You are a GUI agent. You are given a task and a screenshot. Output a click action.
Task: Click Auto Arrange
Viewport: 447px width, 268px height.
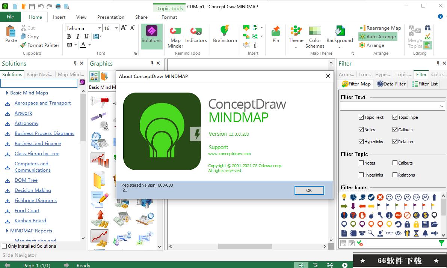pyautogui.click(x=378, y=36)
